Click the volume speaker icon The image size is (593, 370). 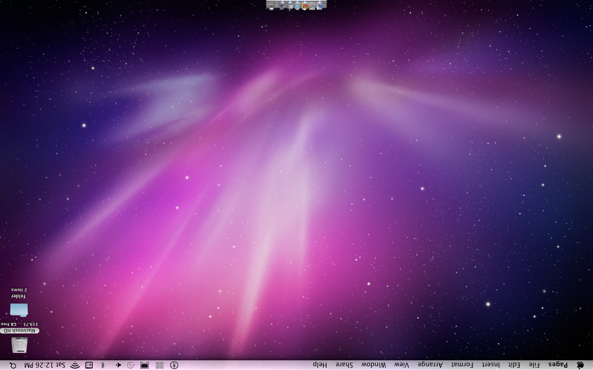click(x=118, y=365)
